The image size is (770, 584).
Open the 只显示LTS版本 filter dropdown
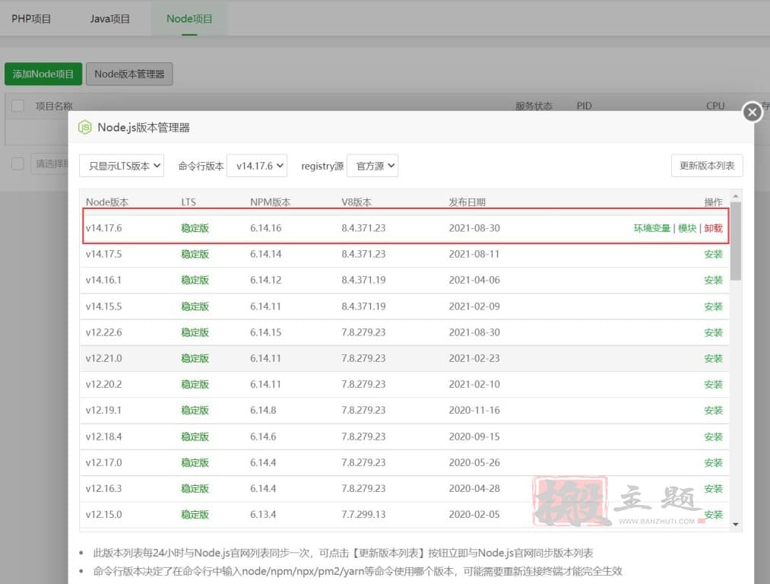pos(122,166)
